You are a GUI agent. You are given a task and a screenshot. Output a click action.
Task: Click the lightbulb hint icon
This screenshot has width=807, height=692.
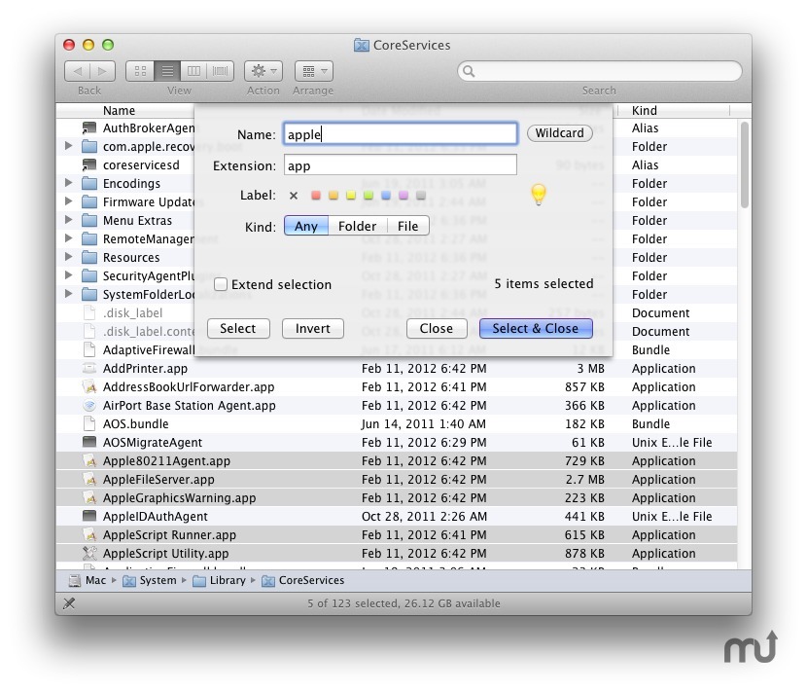[538, 195]
